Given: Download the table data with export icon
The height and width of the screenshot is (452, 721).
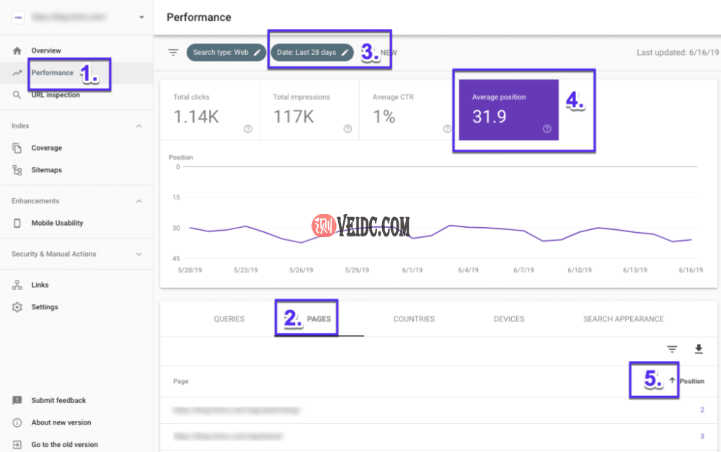Looking at the screenshot, I should click(698, 349).
